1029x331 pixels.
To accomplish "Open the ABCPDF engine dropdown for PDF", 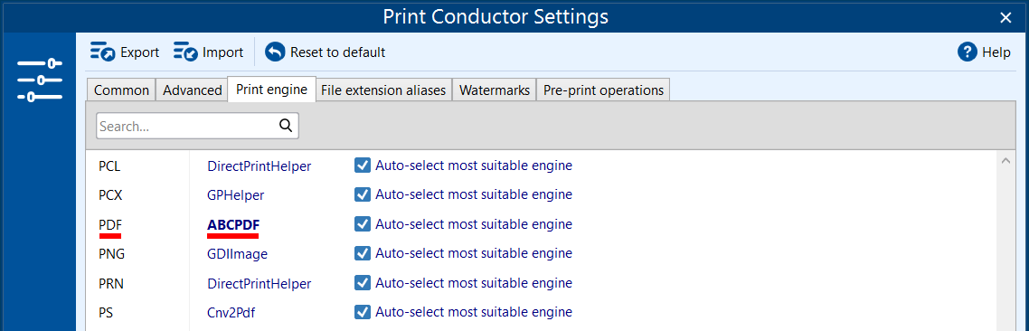I will click(x=233, y=224).
